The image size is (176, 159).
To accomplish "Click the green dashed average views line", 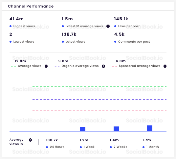I will [99, 86].
